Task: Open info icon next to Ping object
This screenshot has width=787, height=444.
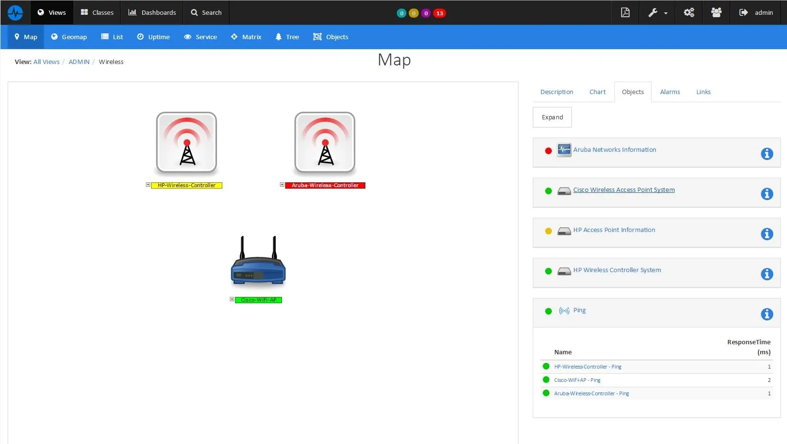Action: click(766, 314)
